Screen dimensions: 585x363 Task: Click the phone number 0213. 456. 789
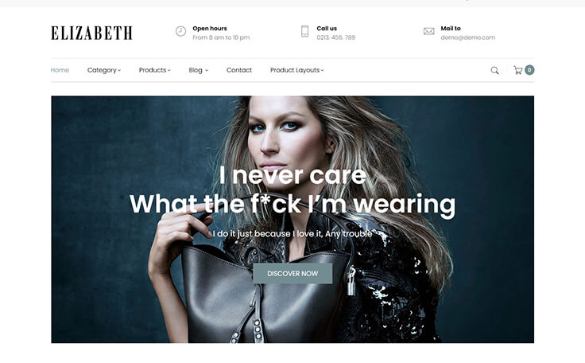click(335, 37)
